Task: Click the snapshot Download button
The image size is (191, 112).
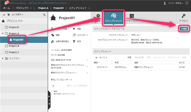Action: point(174,57)
